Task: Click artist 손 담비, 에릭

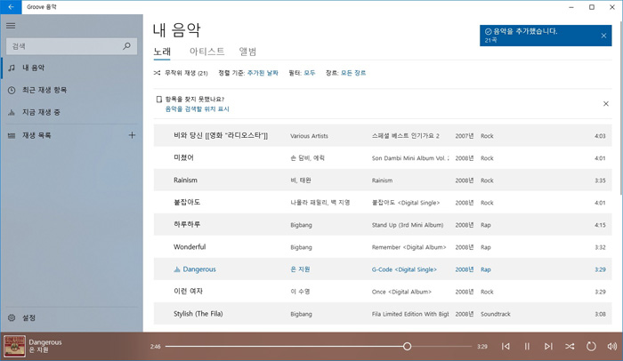Action: click(307, 158)
